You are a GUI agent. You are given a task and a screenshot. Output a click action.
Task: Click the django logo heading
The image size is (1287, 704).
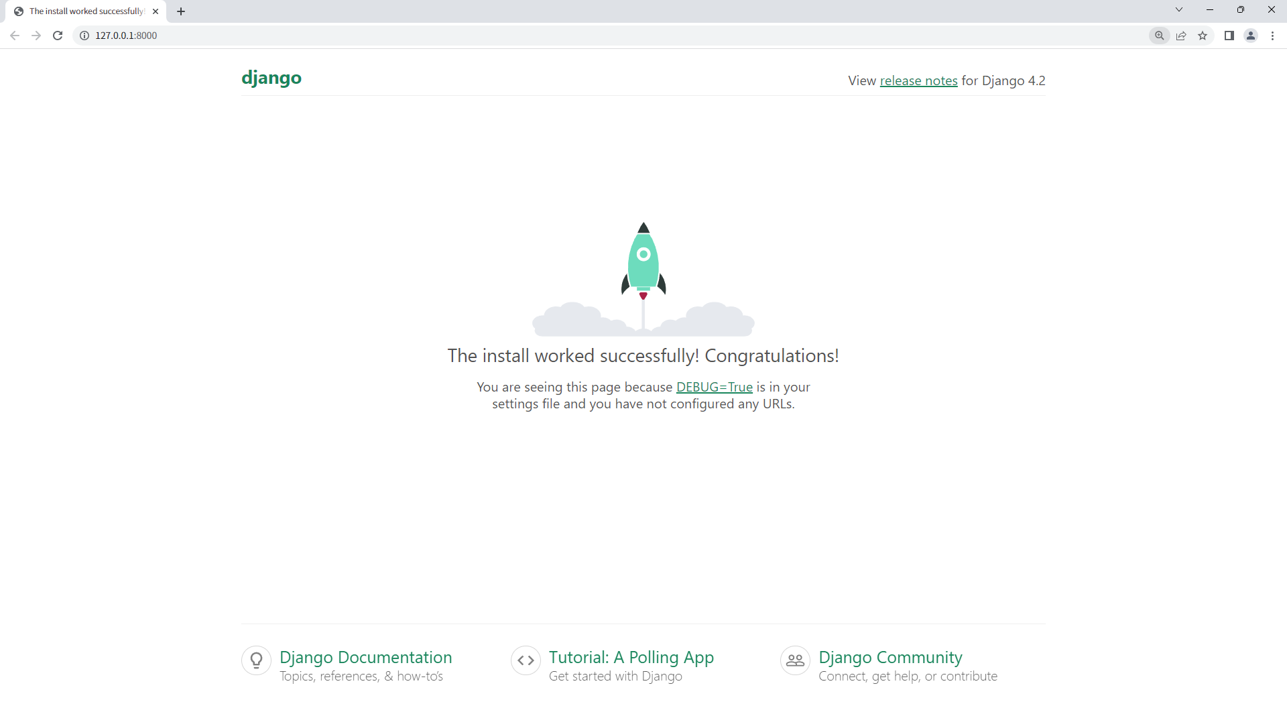271,78
